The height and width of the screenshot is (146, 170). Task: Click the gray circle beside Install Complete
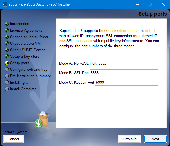(7, 89)
